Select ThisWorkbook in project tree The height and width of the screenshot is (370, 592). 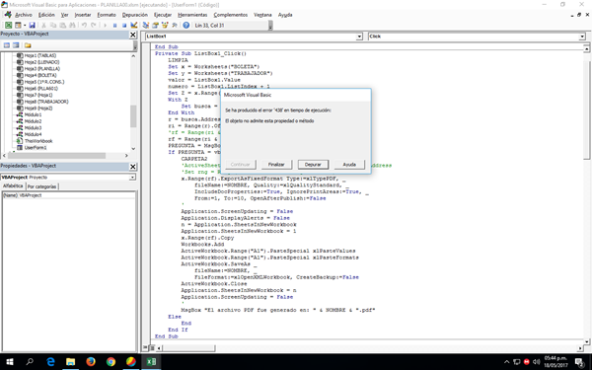coord(38,141)
